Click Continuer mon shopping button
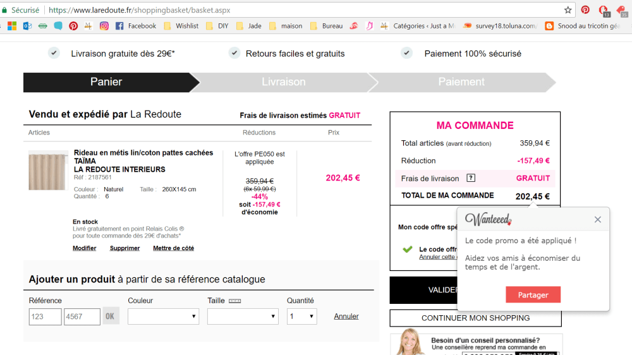632x355 pixels. pos(475,318)
